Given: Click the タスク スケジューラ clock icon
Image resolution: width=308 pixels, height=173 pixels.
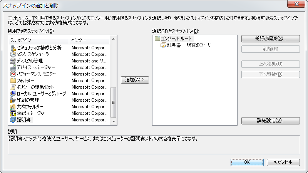Looking at the screenshot, I should pyautogui.click(x=13, y=54).
